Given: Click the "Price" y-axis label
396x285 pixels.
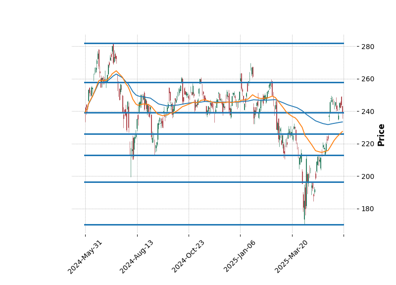Looking at the screenshot, I should (x=381, y=135).
